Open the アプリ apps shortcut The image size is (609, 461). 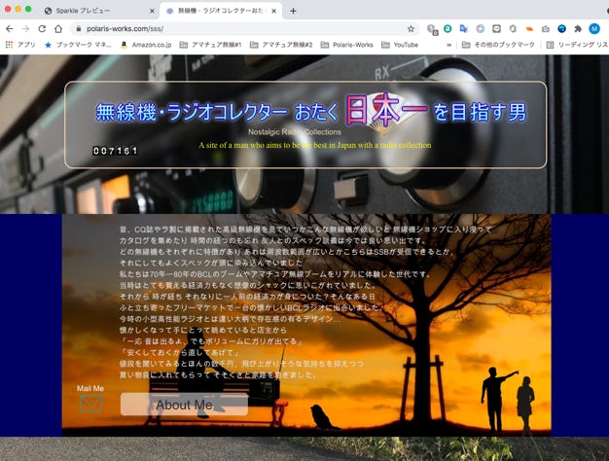(20, 45)
